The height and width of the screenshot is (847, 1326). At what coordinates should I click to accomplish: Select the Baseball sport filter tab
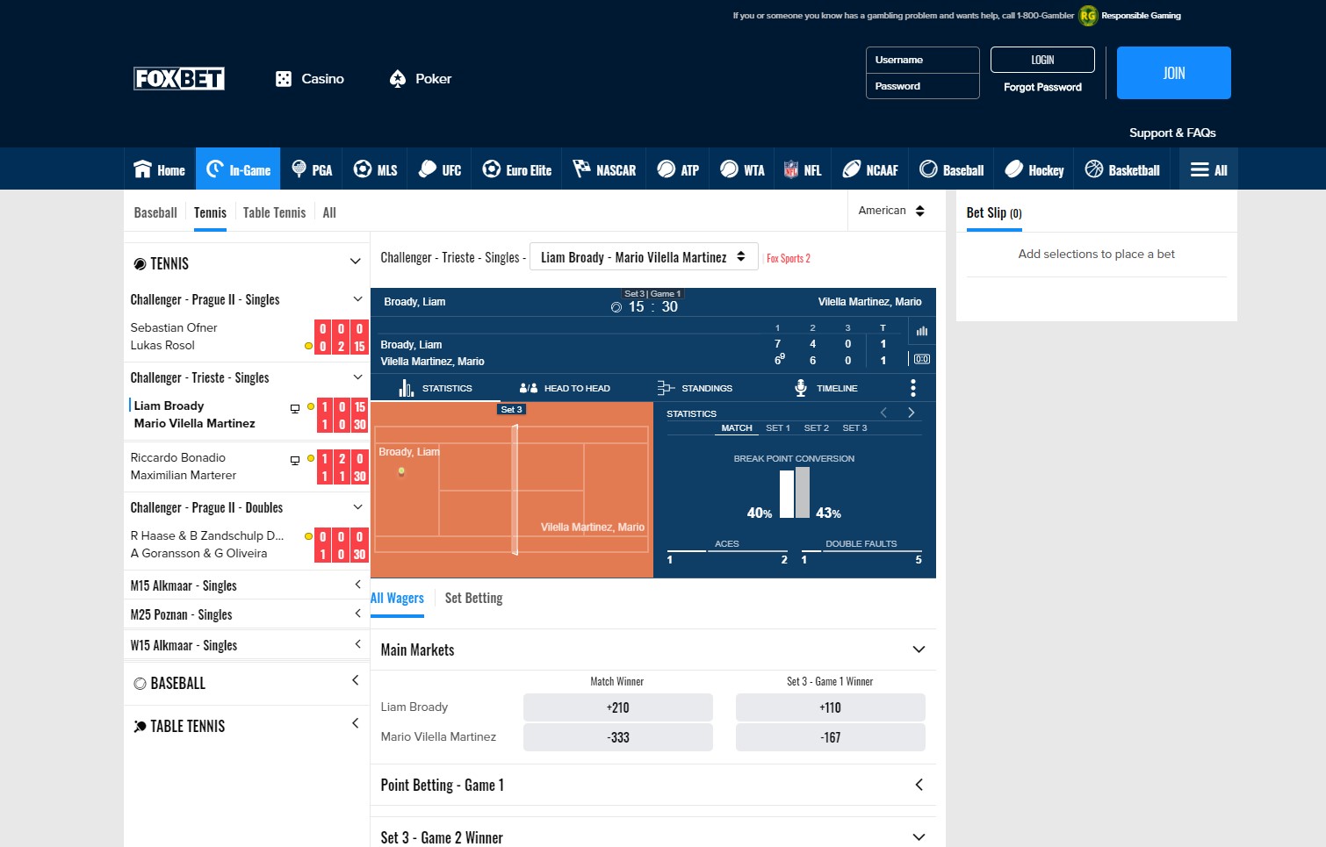(x=155, y=212)
